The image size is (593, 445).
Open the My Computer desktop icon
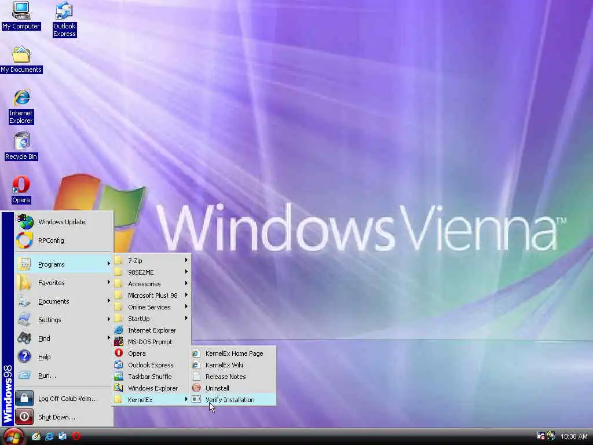(x=21, y=16)
